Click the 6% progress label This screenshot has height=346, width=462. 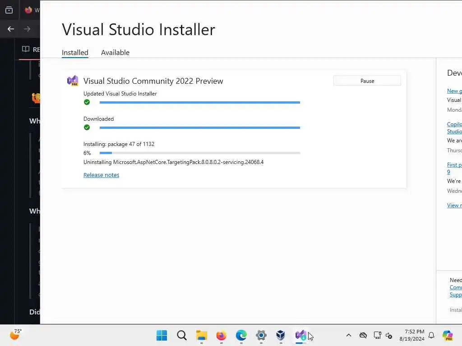[87, 153]
